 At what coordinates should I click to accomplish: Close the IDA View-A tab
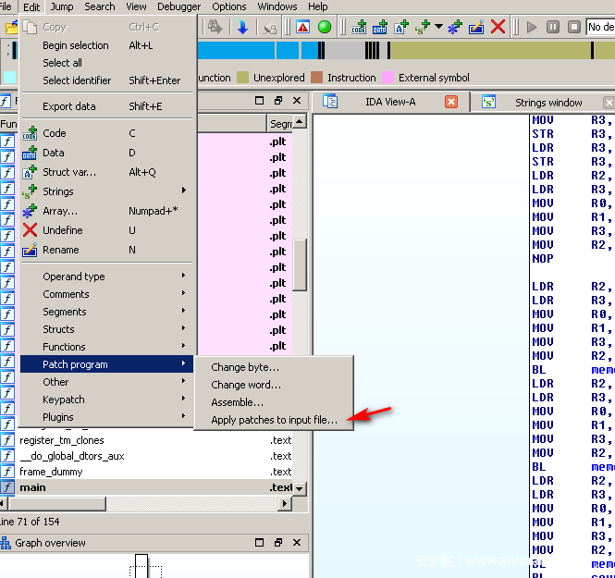[x=451, y=102]
